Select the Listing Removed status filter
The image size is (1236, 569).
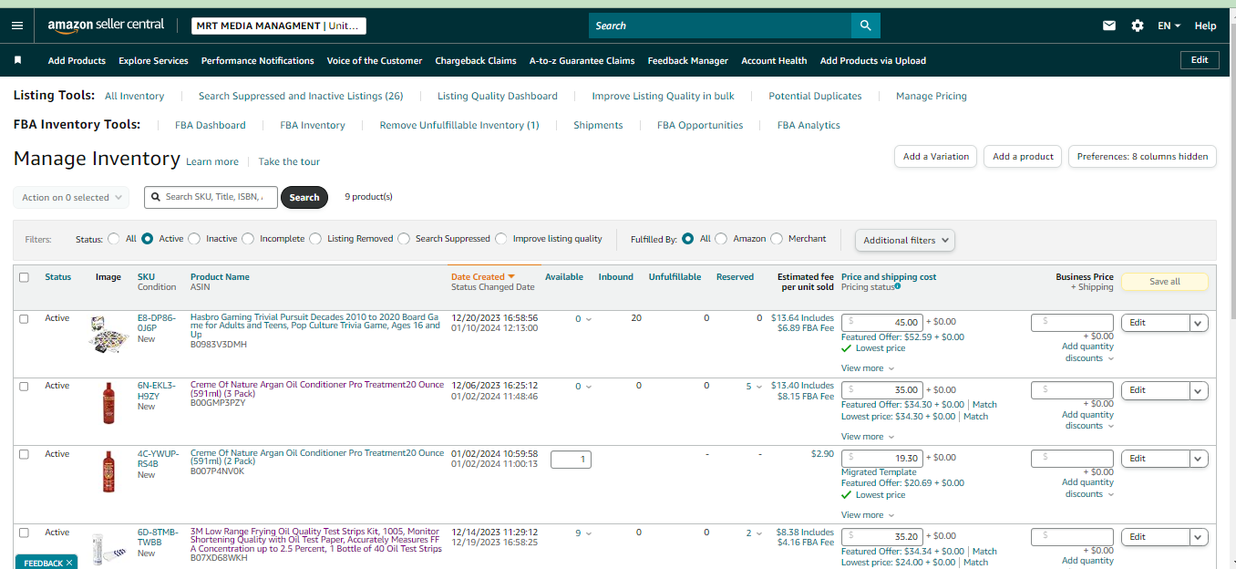pos(315,239)
